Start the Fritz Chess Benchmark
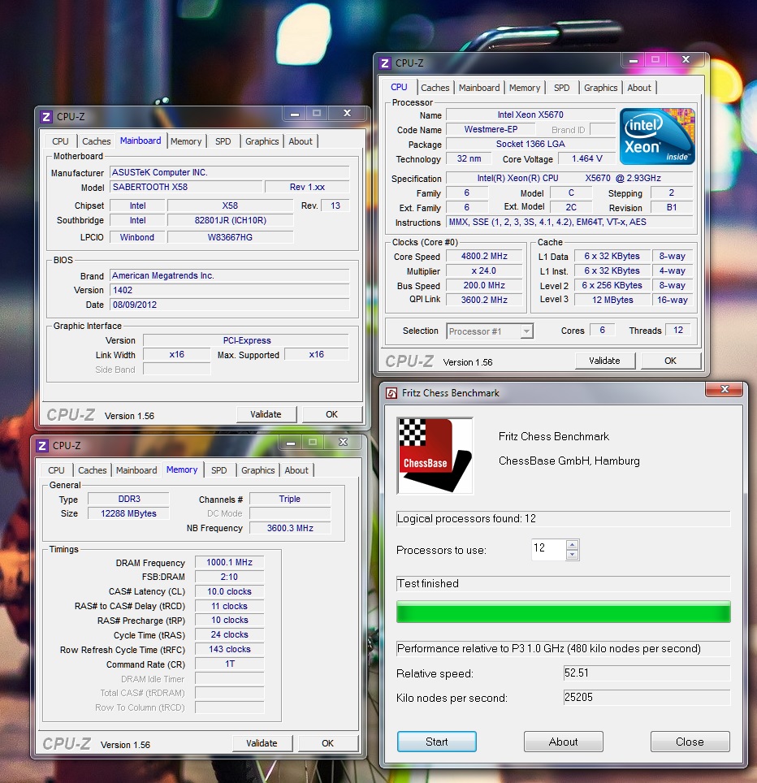The height and width of the screenshot is (783, 757). [x=436, y=742]
